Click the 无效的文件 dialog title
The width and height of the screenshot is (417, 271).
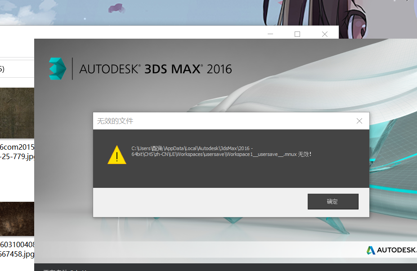tap(115, 121)
